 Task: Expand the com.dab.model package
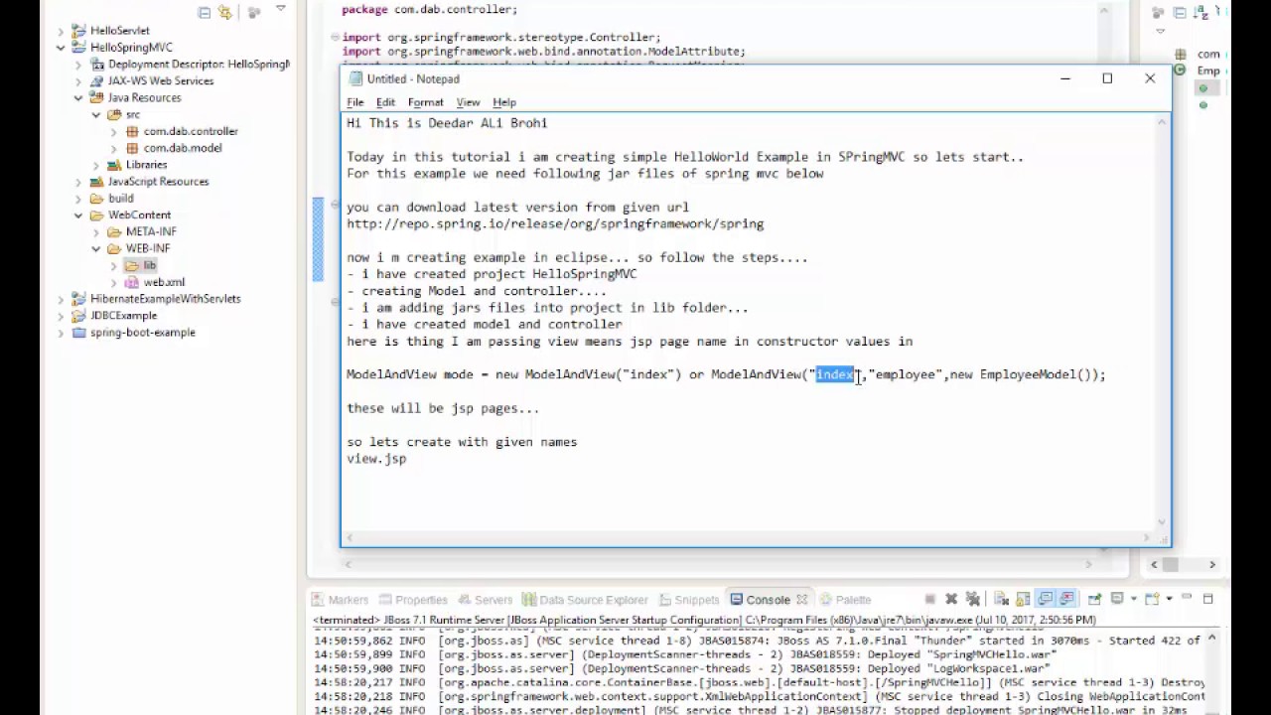(114, 148)
